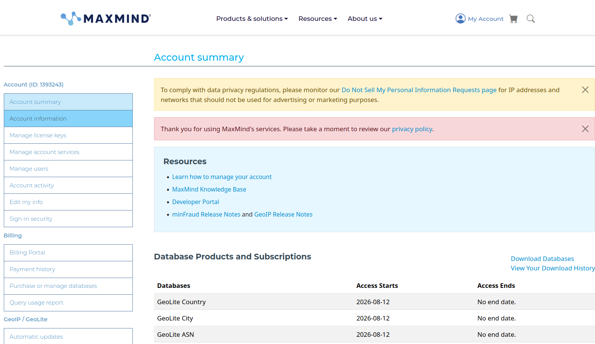The width and height of the screenshot is (595, 344).
Task: Click the My Account user avatar icon
Action: (x=460, y=19)
